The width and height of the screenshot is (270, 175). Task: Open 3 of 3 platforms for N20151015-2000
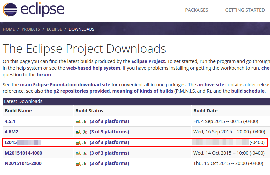pyautogui.click(x=109, y=163)
